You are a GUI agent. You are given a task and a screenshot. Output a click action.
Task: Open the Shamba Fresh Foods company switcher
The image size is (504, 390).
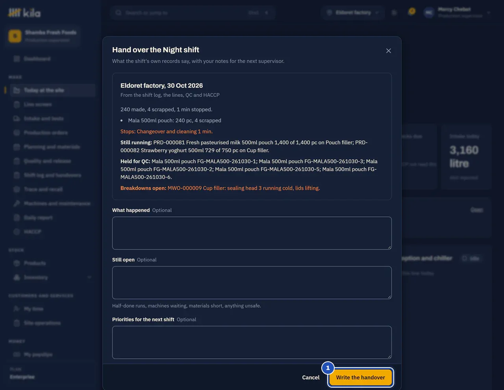tap(43, 36)
